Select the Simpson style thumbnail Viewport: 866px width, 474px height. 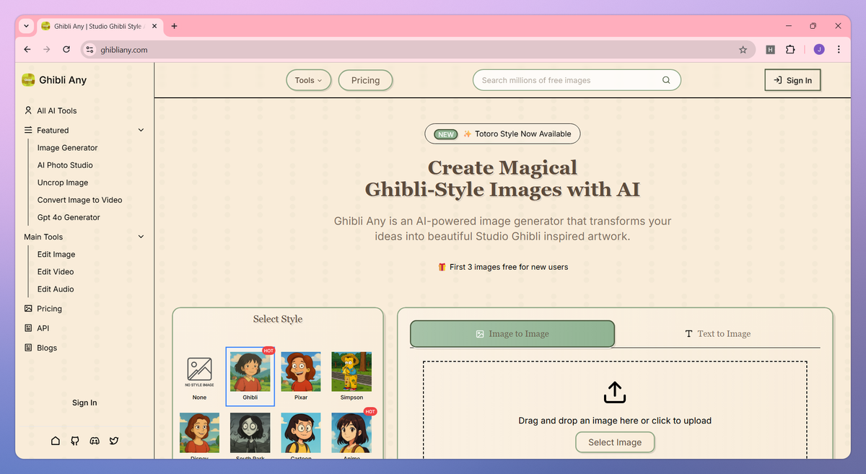351,376
